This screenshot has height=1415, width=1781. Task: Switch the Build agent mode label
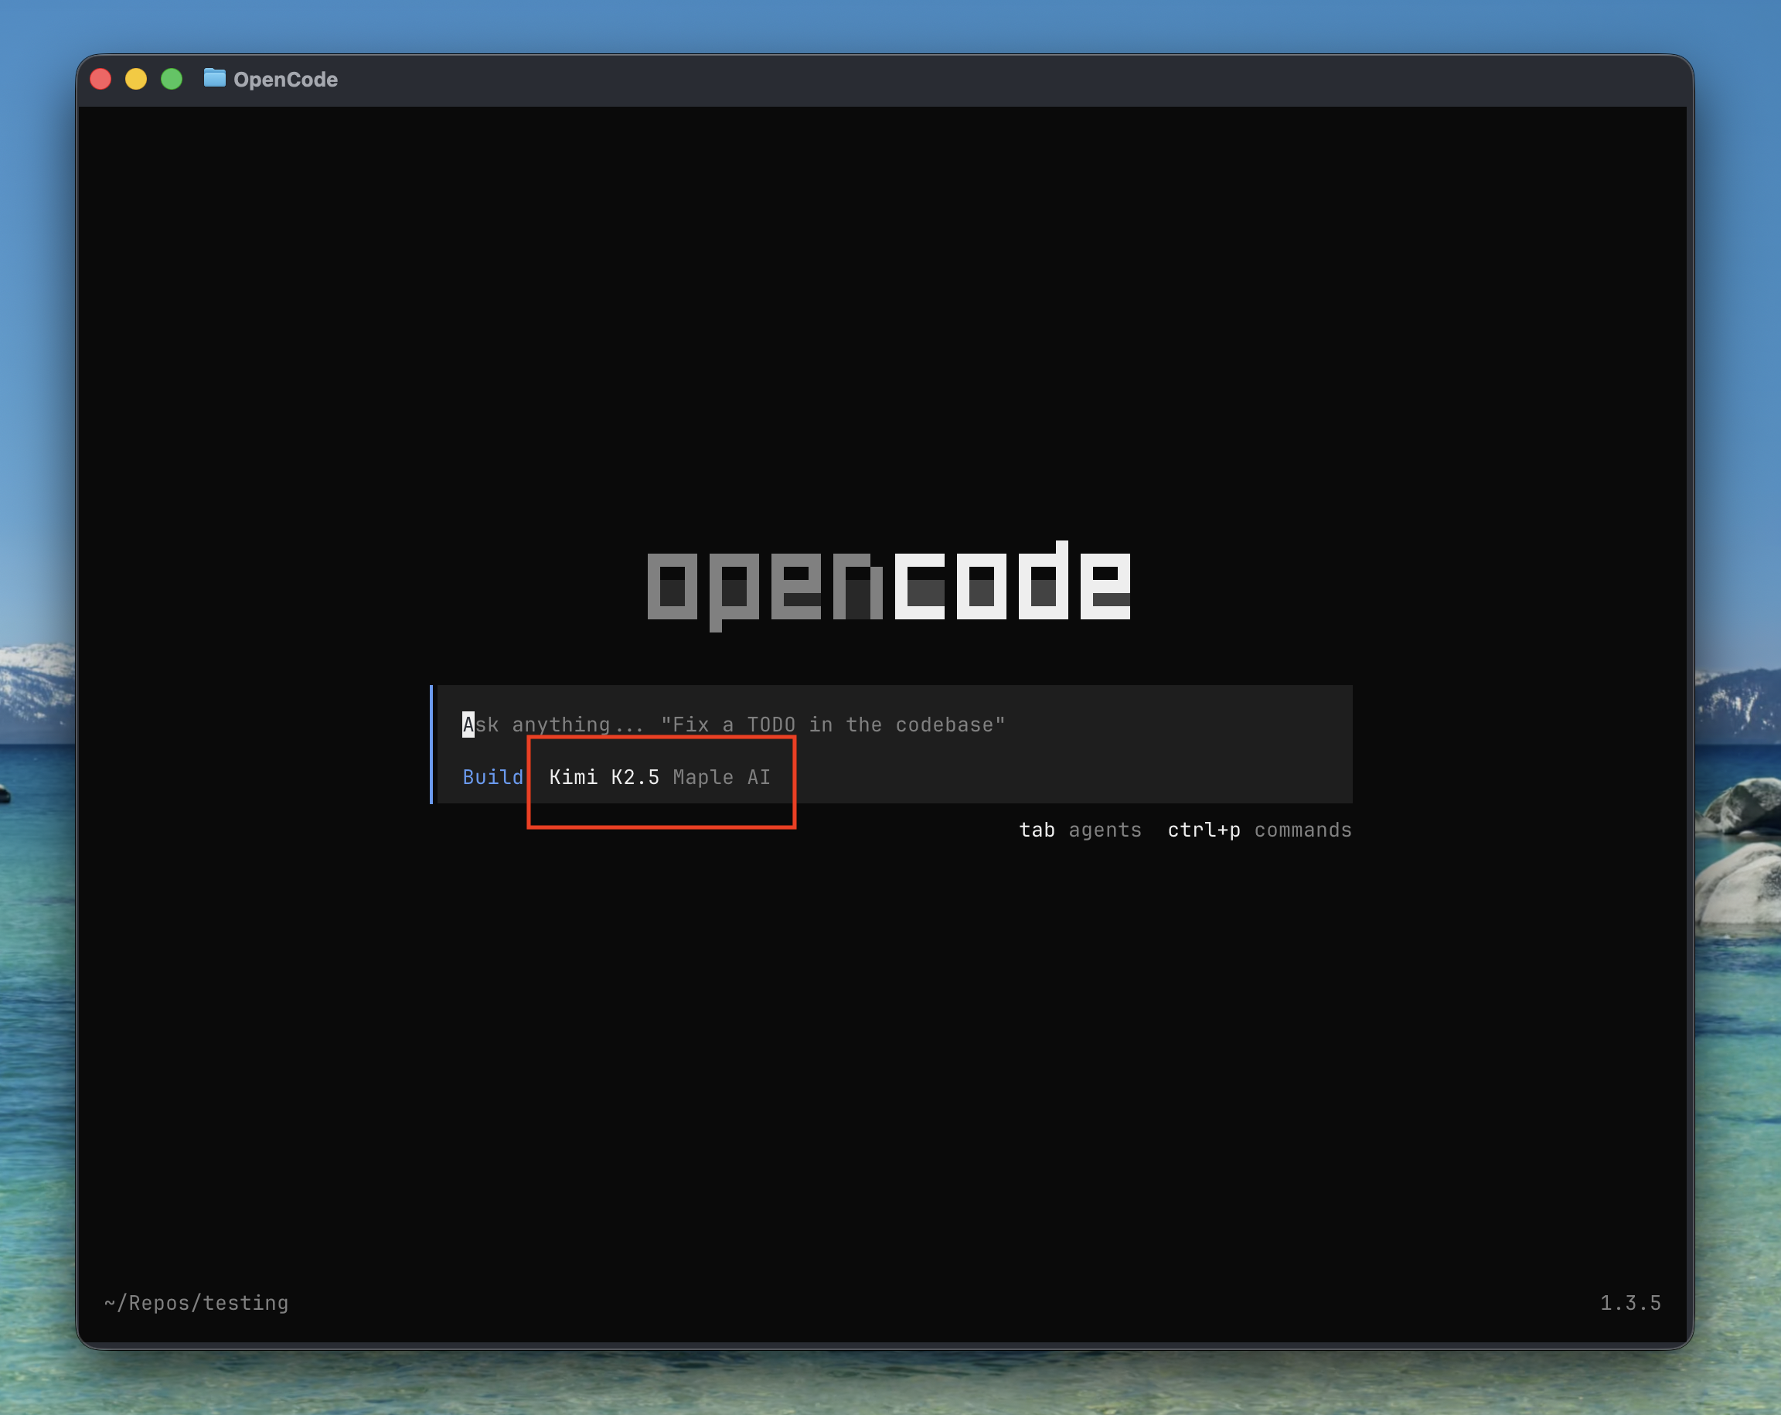click(x=492, y=778)
